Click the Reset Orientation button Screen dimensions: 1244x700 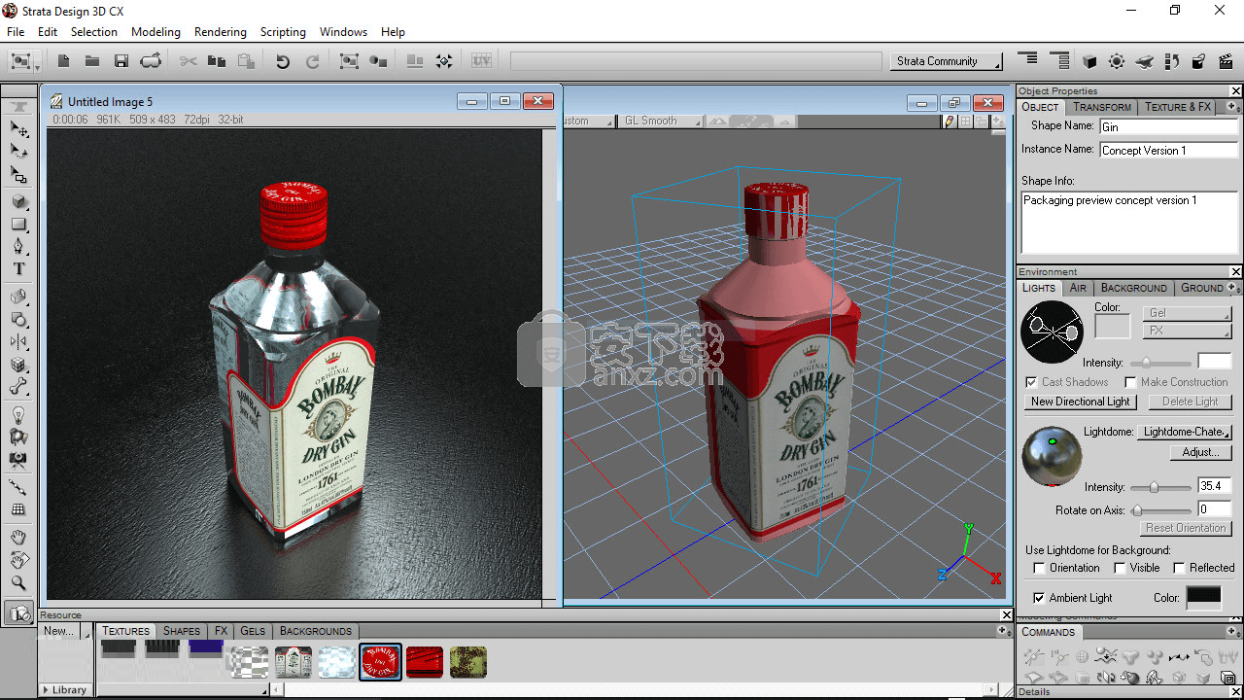coord(1186,528)
